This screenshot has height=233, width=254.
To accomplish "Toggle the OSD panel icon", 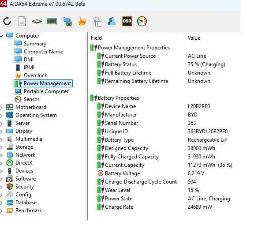I will click(x=127, y=21).
